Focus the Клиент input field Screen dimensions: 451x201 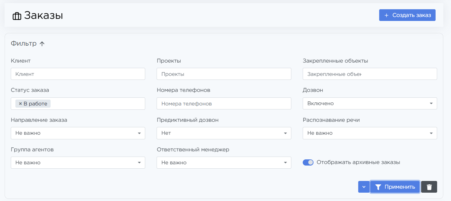click(78, 74)
